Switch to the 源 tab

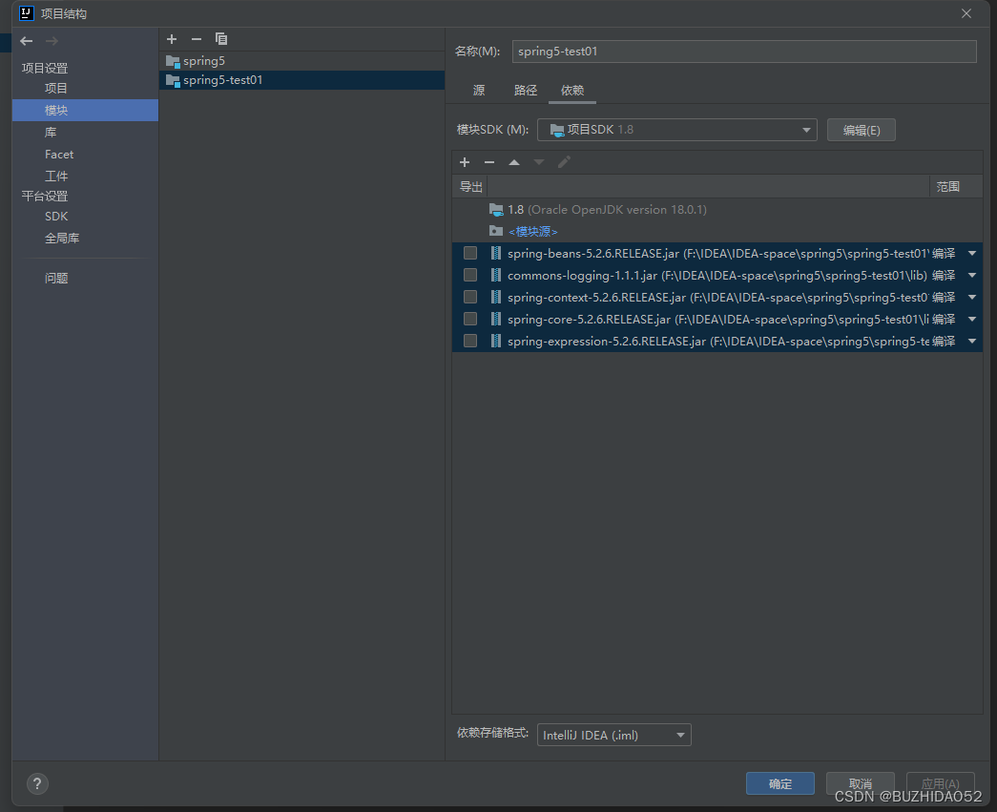pos(479,91)
